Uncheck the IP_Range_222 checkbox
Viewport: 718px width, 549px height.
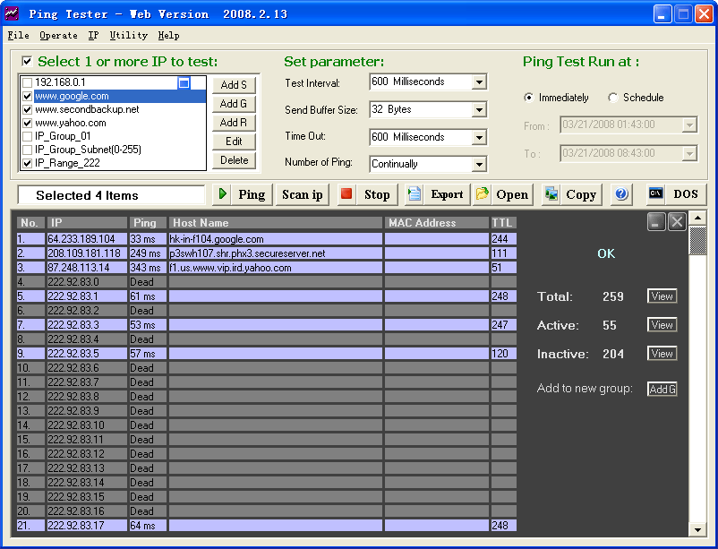[x=28, y=163]
